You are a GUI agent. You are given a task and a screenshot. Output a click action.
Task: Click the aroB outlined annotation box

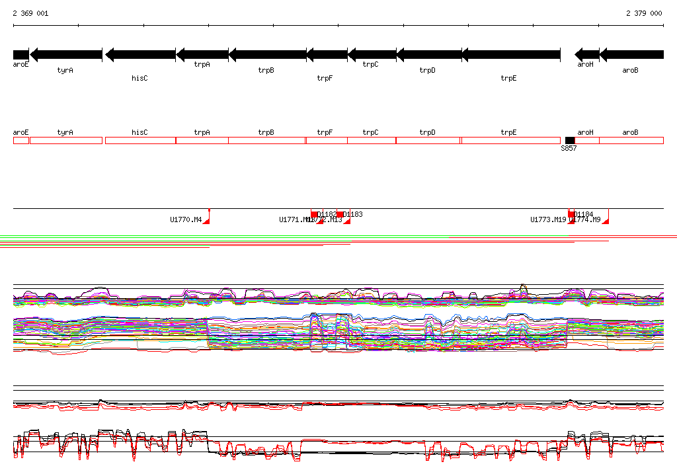coord(631,140)
